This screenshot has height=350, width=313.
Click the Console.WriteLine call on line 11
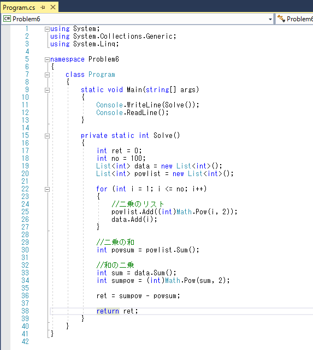coord(147,105)
